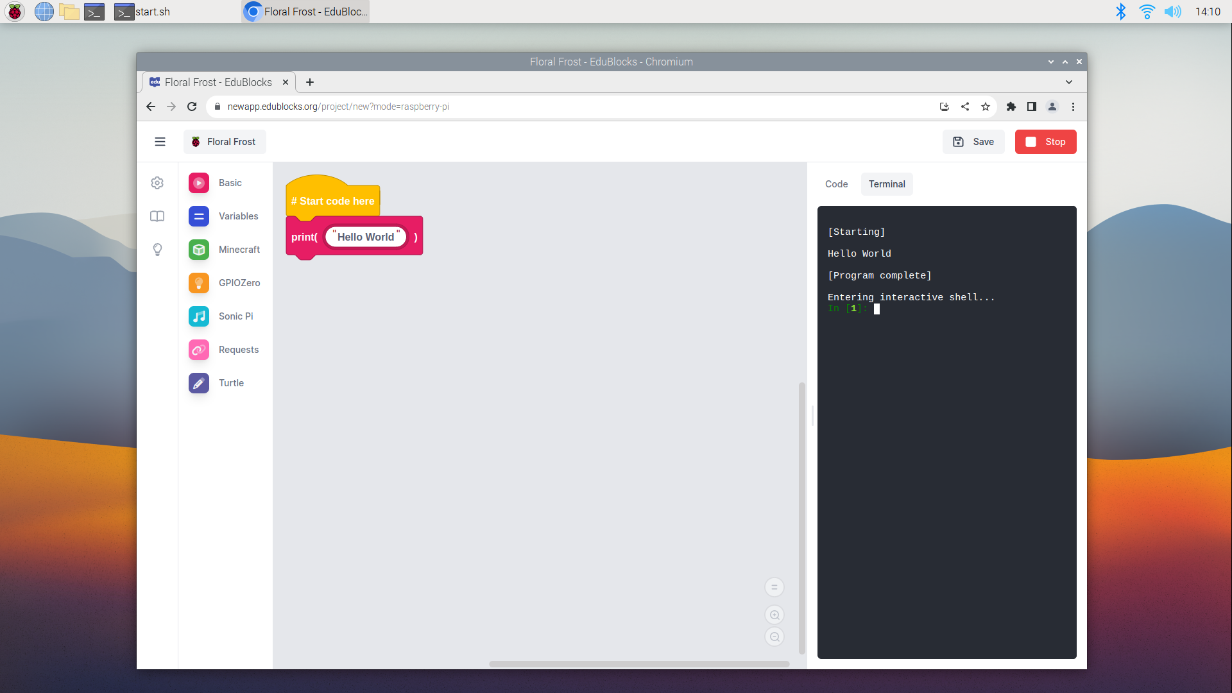Image resolution: width=1232 pixels, height=693 pixels.
Task: Open the Variables blocks category
Action: (223, 216)
